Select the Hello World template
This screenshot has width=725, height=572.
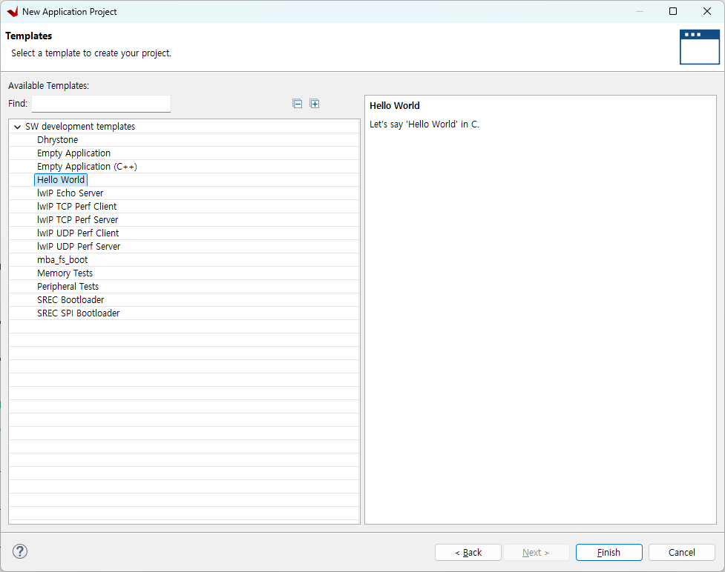tap(61, 180)
